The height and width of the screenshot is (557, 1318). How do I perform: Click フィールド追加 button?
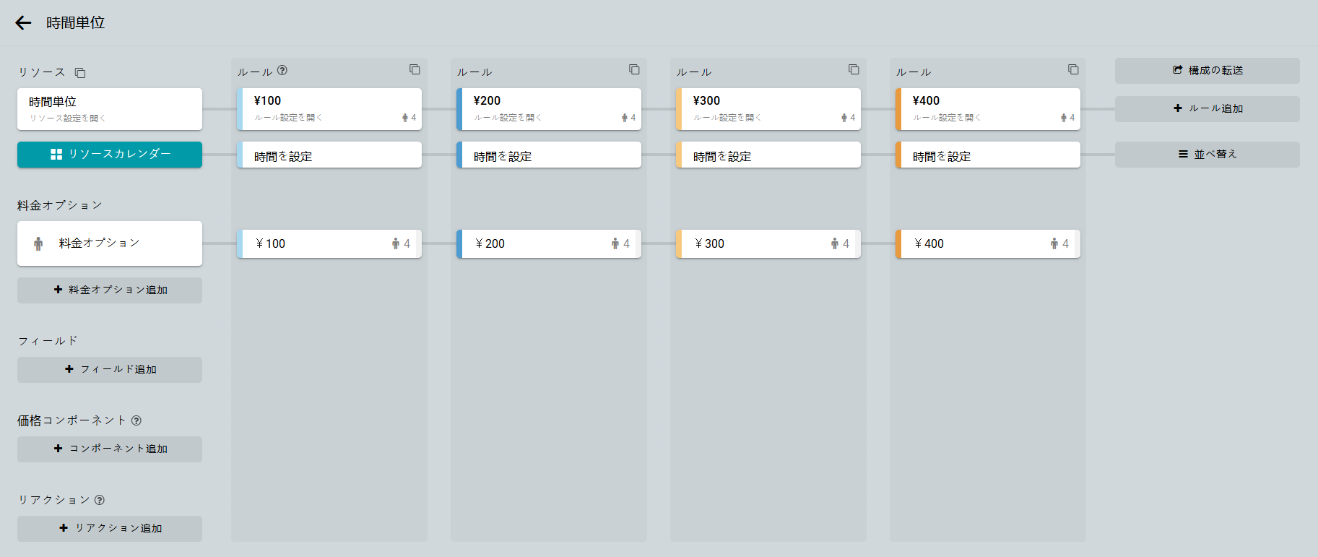(110, 370)
